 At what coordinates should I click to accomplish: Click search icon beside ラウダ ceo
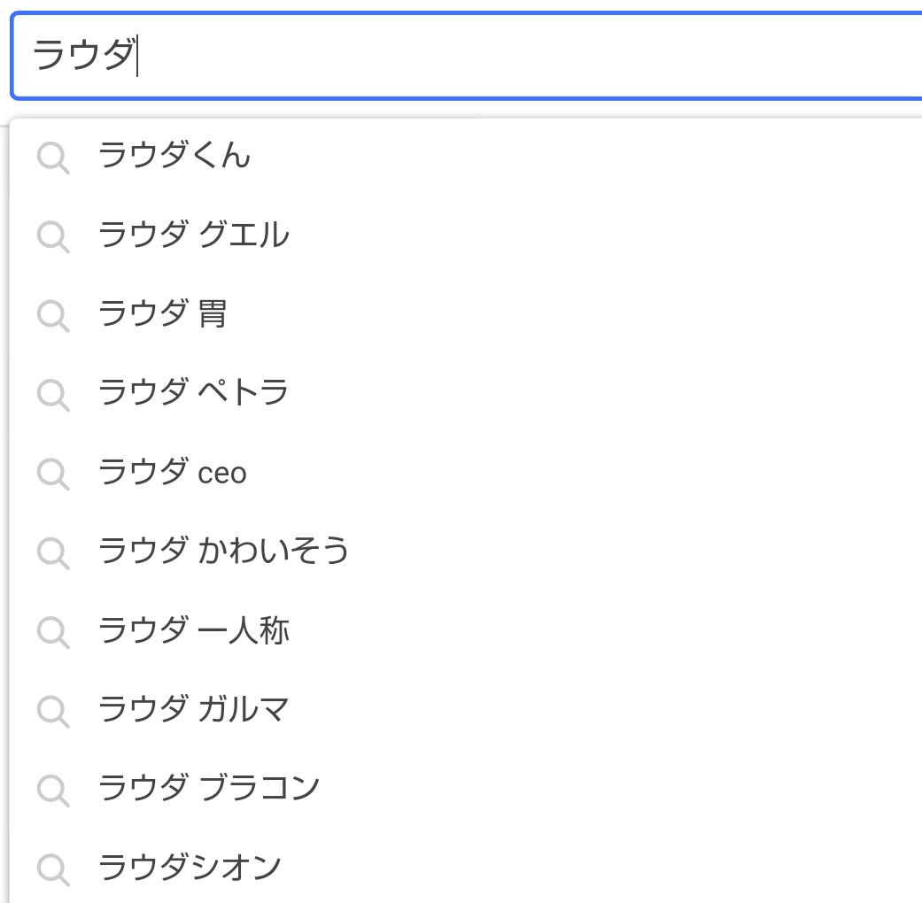[x=53, y=474]
